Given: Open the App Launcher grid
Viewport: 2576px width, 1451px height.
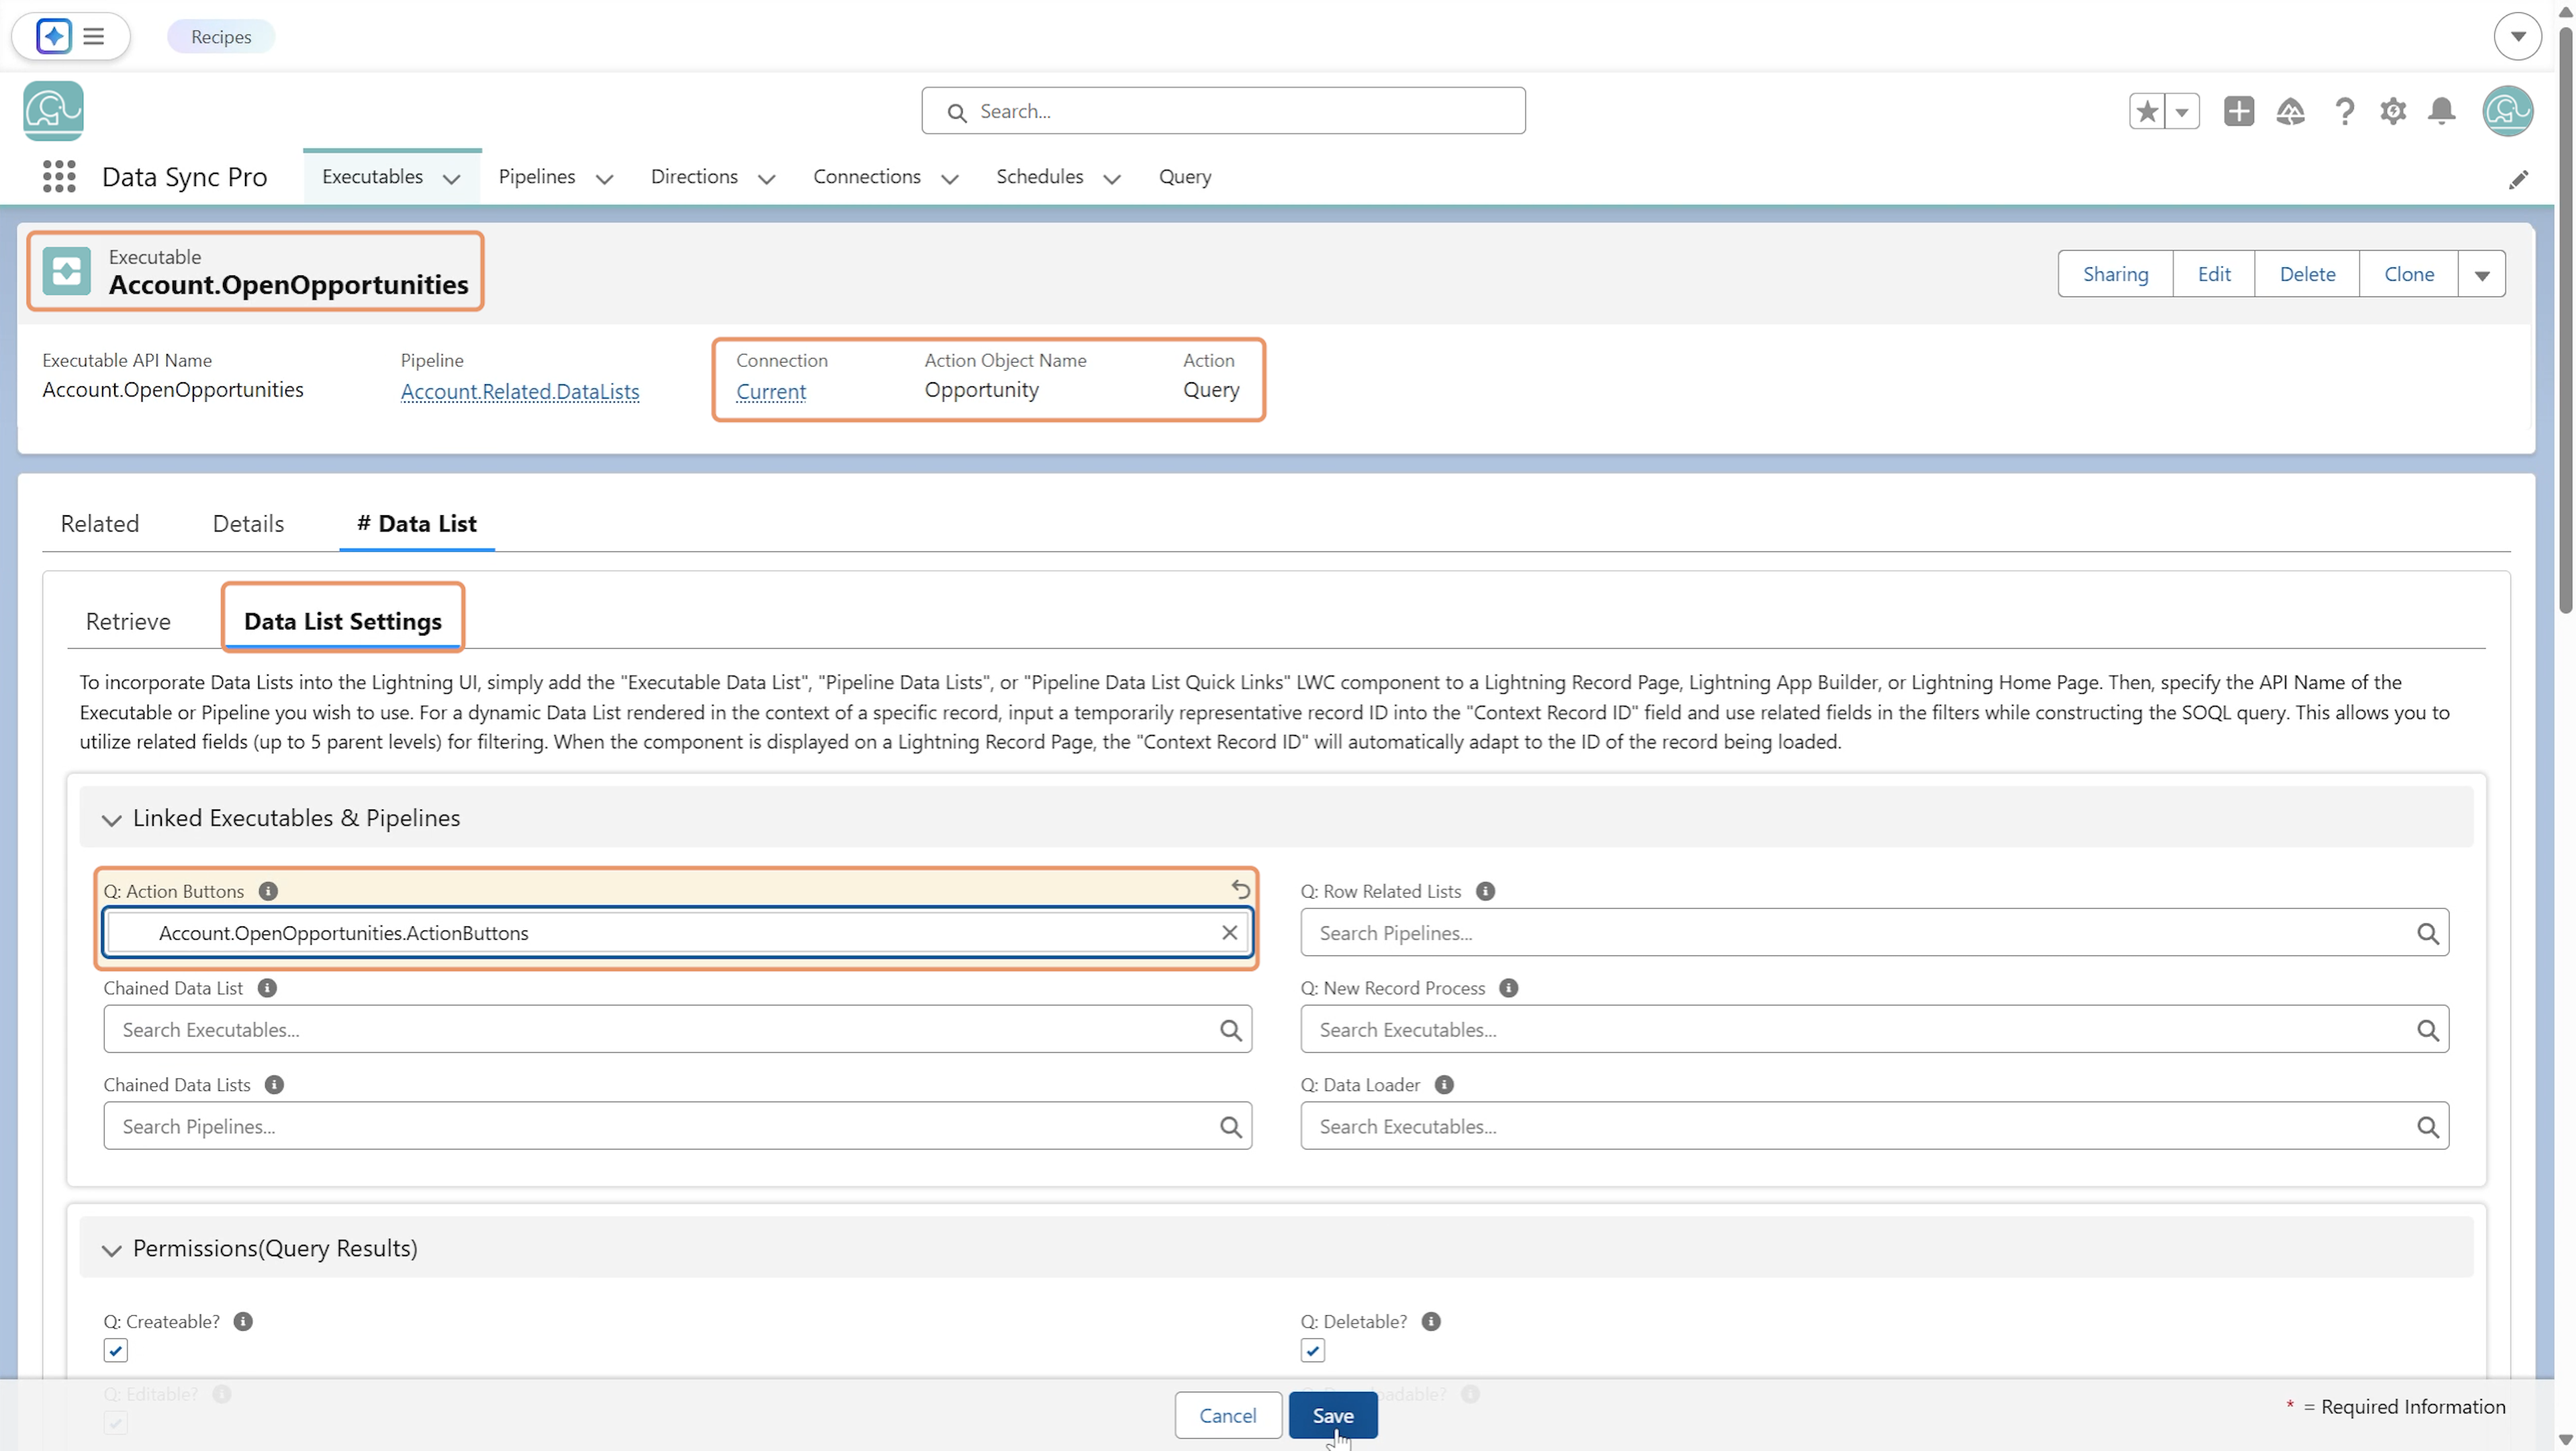Looking at the screenshot, I should [x=59, y=177].
